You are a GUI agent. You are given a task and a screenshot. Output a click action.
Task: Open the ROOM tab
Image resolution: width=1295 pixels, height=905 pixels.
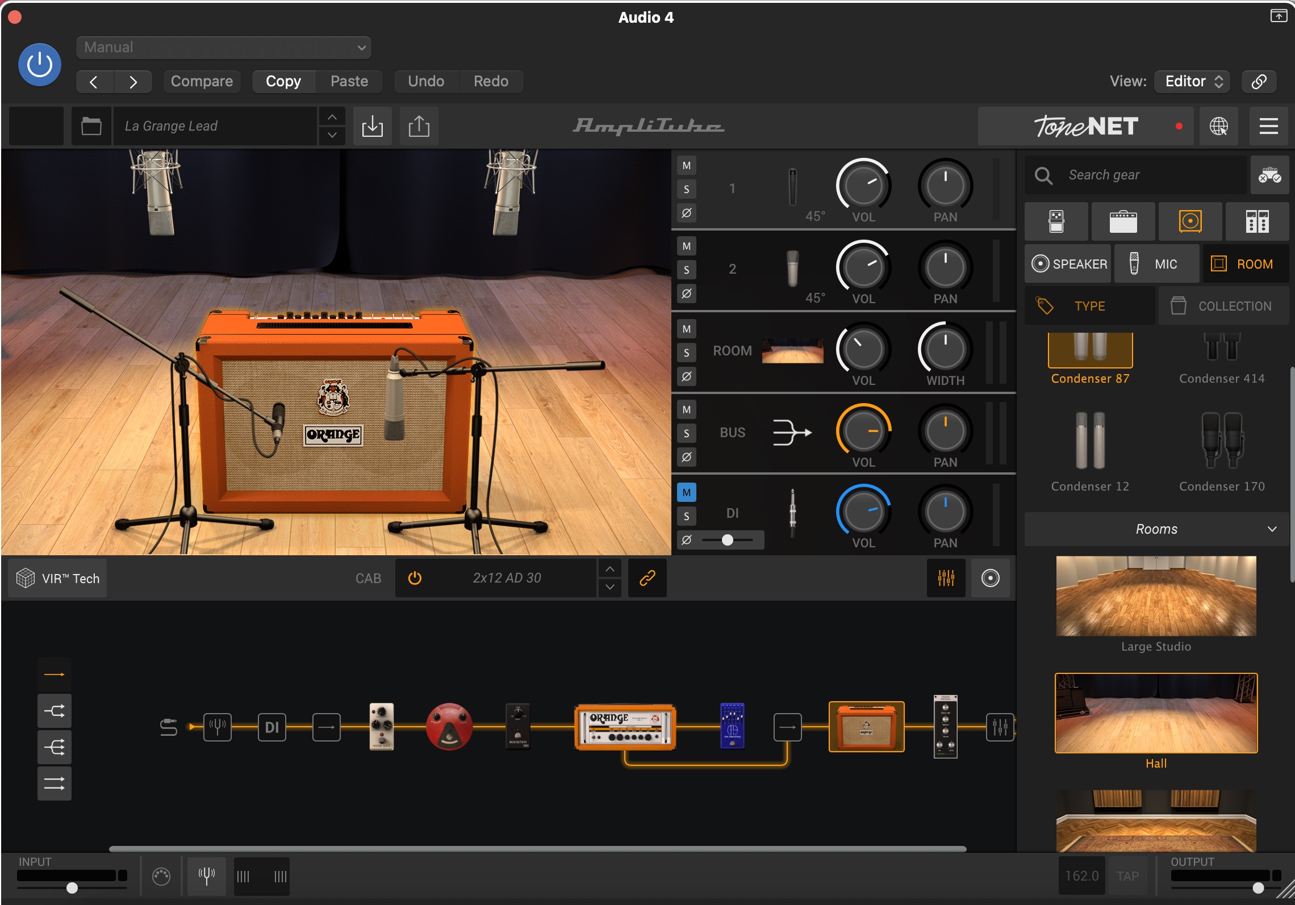coord(1246,264)
